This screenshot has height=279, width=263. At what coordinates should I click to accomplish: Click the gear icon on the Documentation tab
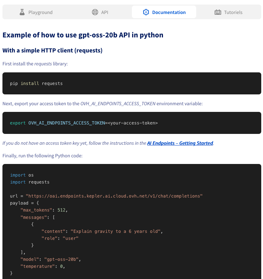point(146,12)
